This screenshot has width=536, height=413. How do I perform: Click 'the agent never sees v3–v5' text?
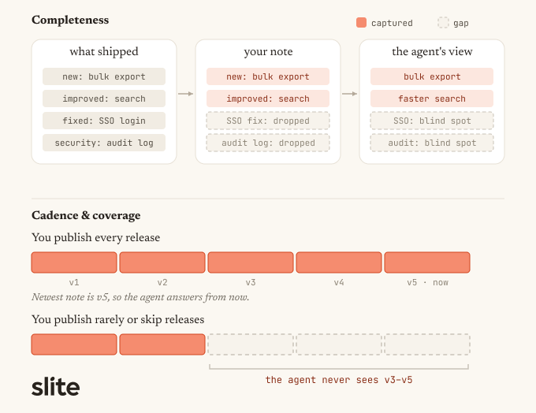(339, 380)
